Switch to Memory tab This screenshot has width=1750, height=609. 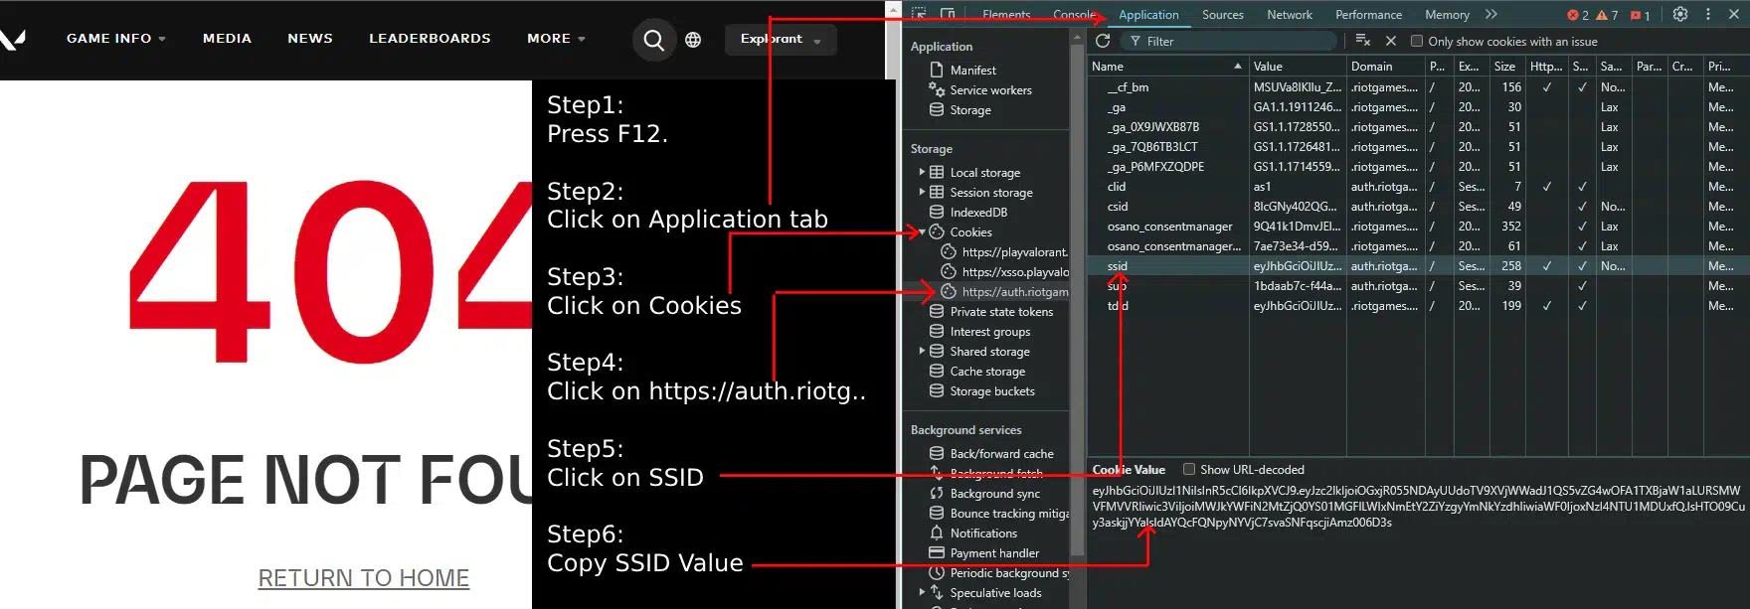pos(1447,15)
